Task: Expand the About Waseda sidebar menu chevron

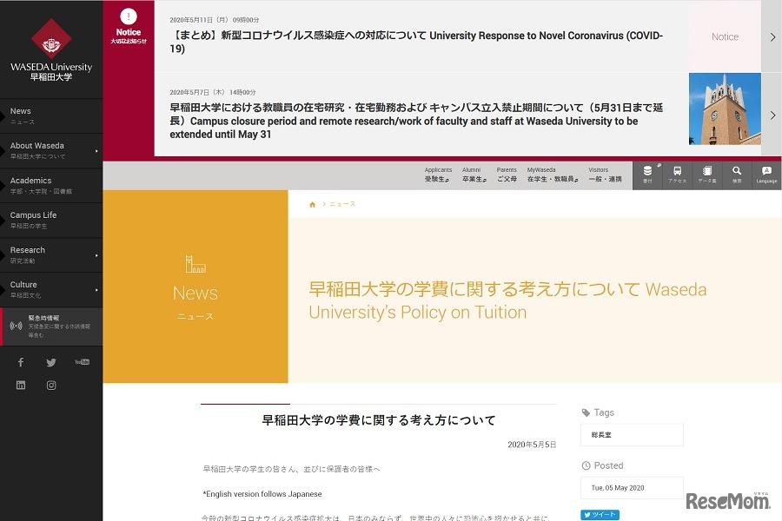Action: (97, 149)
